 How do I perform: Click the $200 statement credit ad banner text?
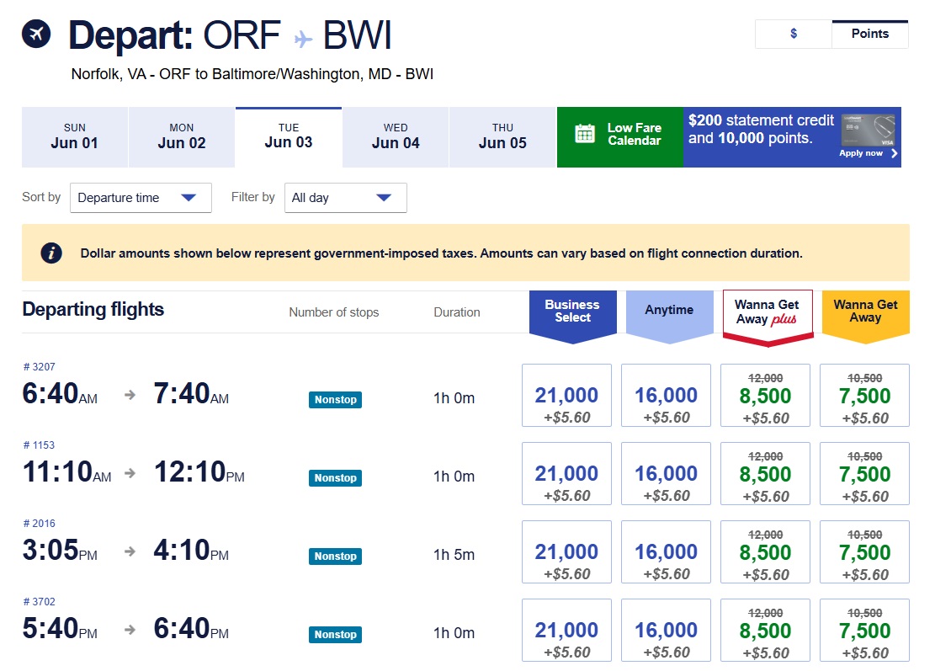click(x=761, y=130)
